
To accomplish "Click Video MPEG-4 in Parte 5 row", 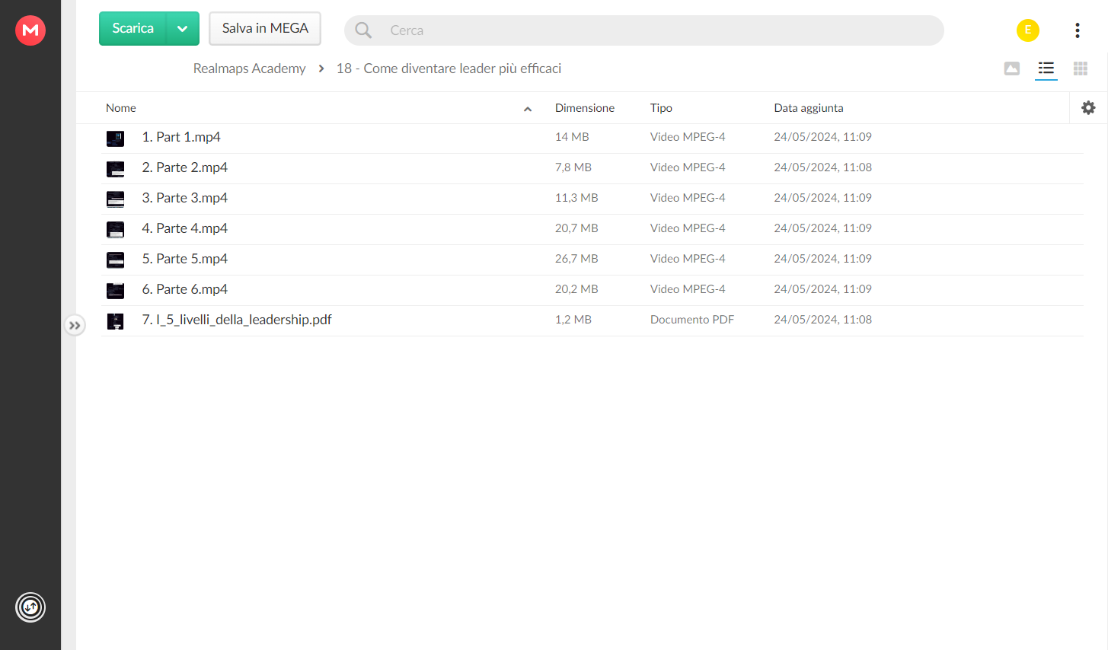I will [x=688, y=259].
